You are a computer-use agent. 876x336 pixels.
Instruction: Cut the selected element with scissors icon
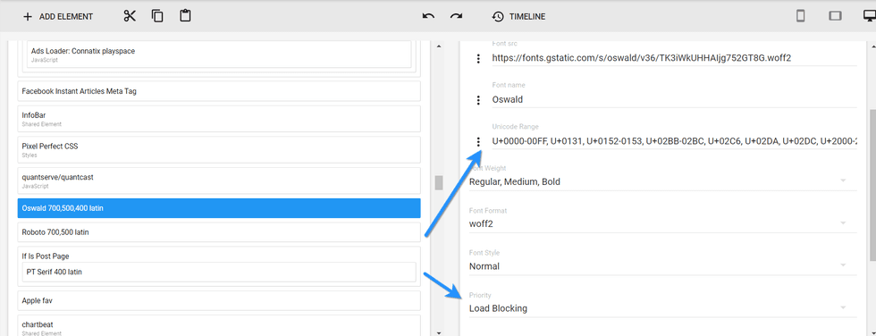click(x=130, y=16)
